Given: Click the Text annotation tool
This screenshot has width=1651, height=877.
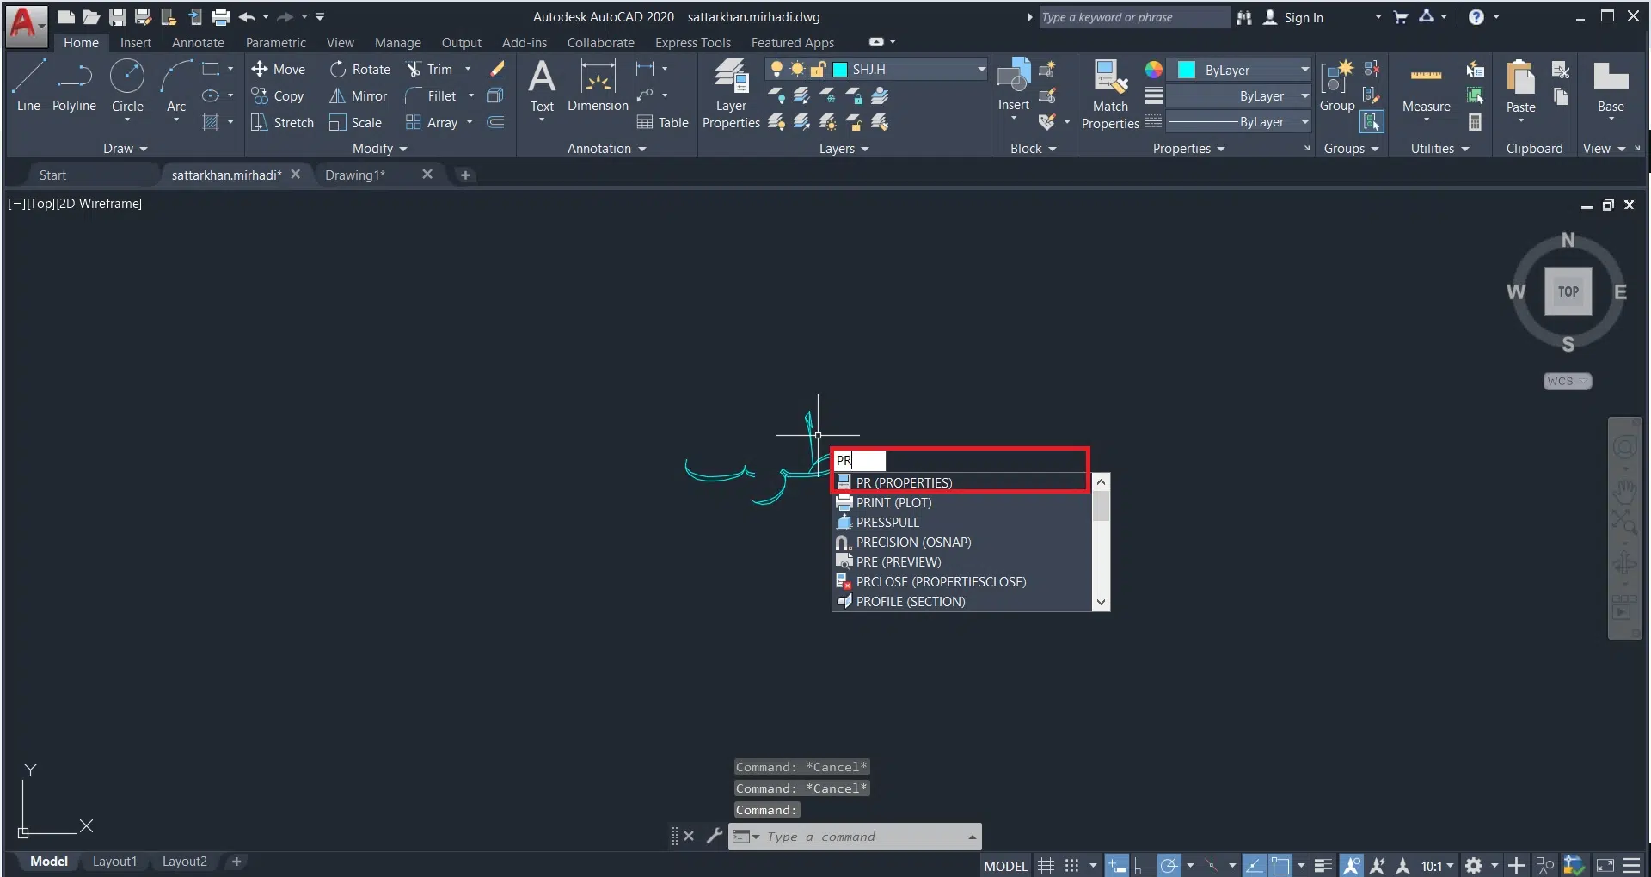Looking at the screenshot, I should (542, 86).
